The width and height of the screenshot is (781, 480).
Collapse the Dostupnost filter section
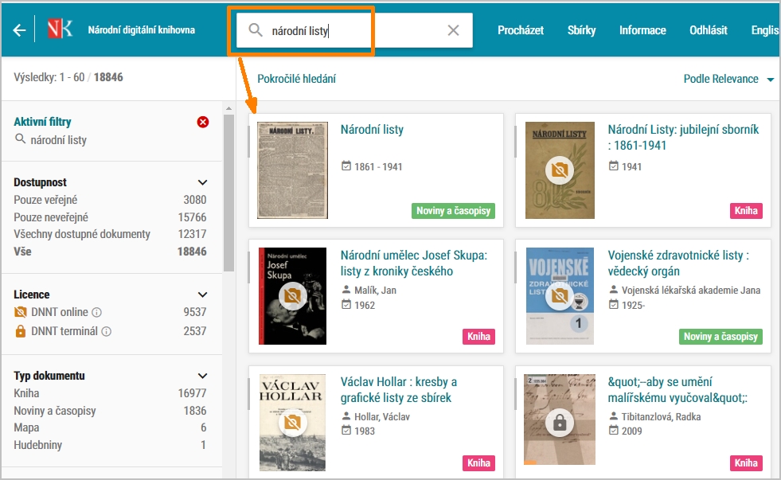[x=202, y=182]
